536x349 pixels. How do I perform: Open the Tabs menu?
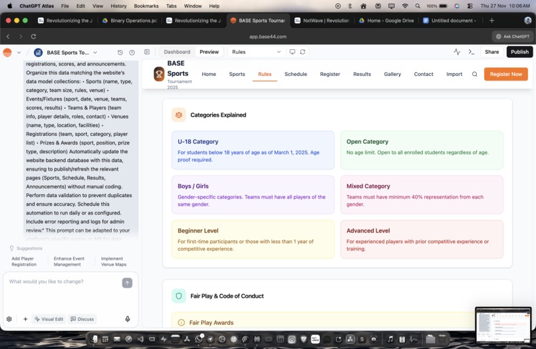pyautogui.click(x=172, y=6)
